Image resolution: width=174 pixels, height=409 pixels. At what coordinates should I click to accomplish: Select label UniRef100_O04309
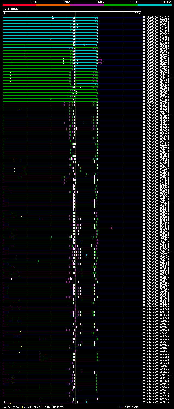tap(156, 144)
